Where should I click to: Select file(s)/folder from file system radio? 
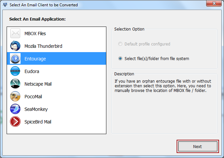(120, 58)
